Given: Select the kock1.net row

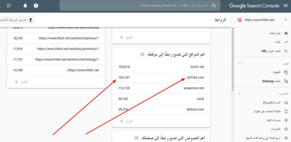Looking at the screenshot, I should pyautogui.click(x=161, y=67).
